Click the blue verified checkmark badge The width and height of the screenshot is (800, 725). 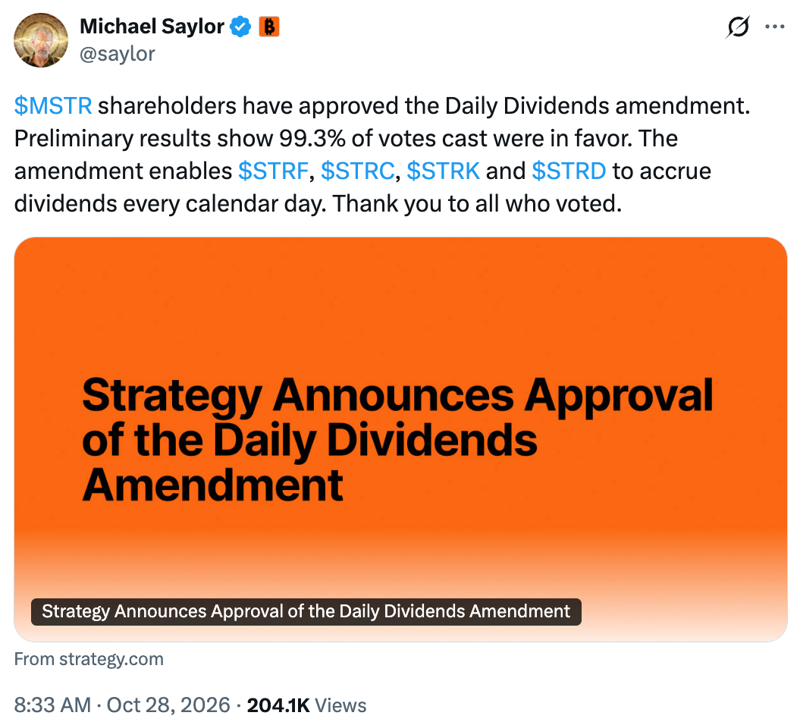click(240, 27)
